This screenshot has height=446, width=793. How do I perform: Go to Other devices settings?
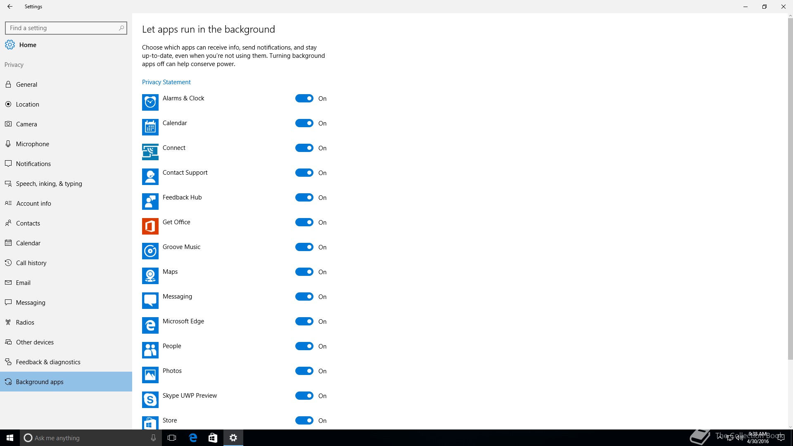(x=66, y=342)
